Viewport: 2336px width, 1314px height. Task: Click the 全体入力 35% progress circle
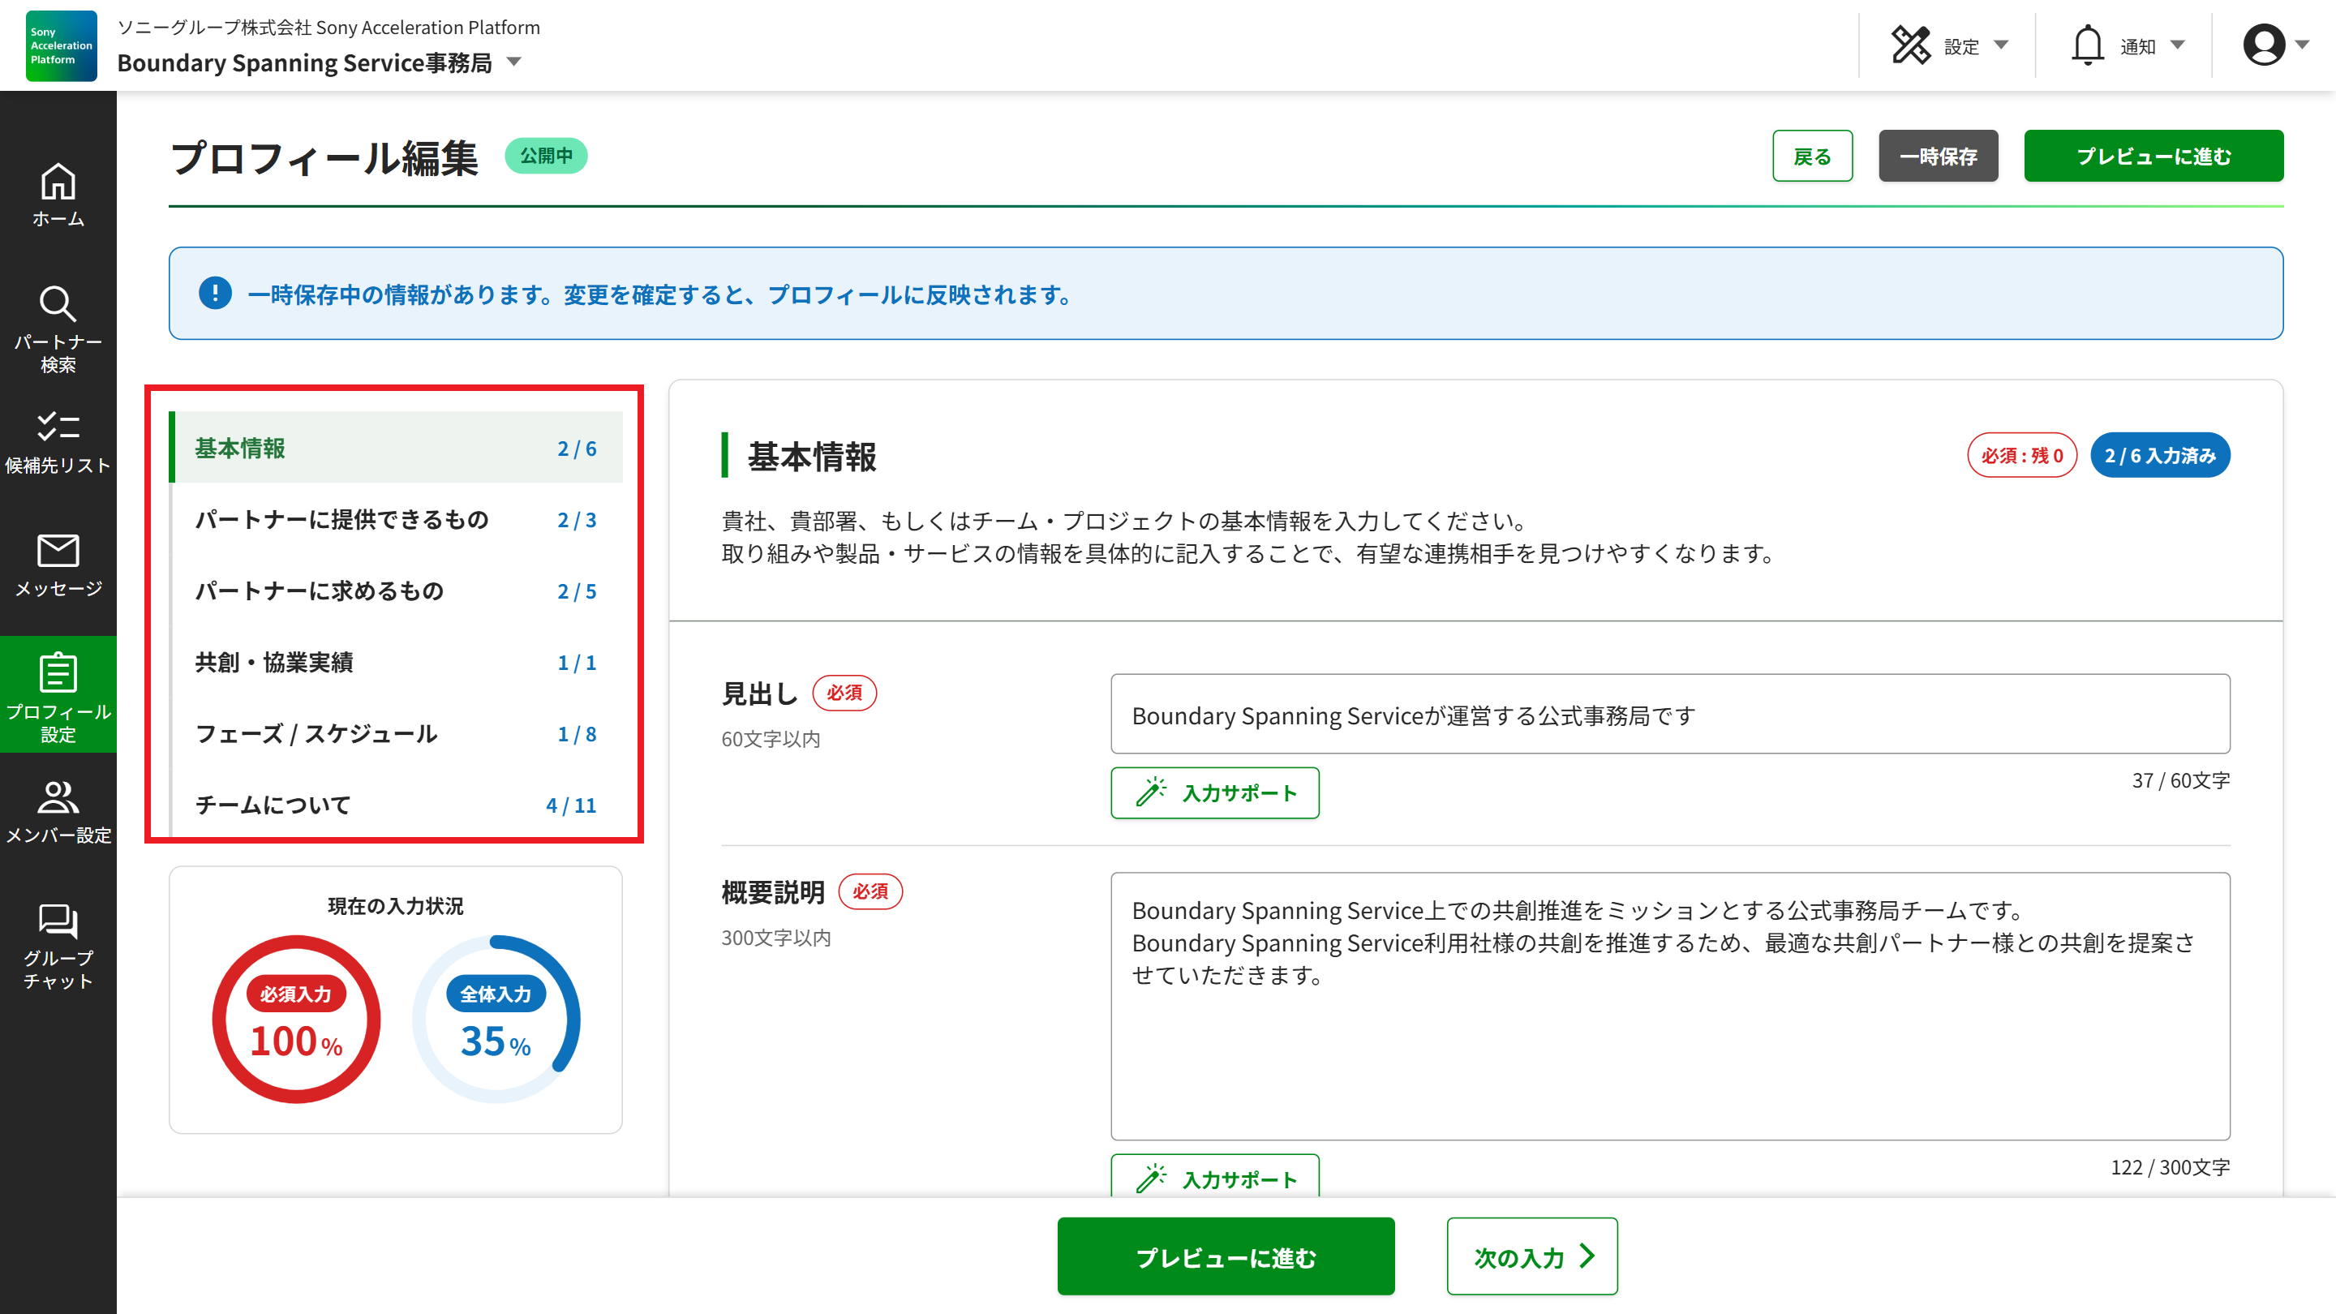[x=496, y=1020]
